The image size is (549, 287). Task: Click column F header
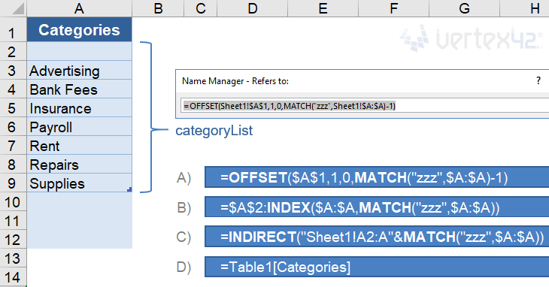[x=394, y=8]
